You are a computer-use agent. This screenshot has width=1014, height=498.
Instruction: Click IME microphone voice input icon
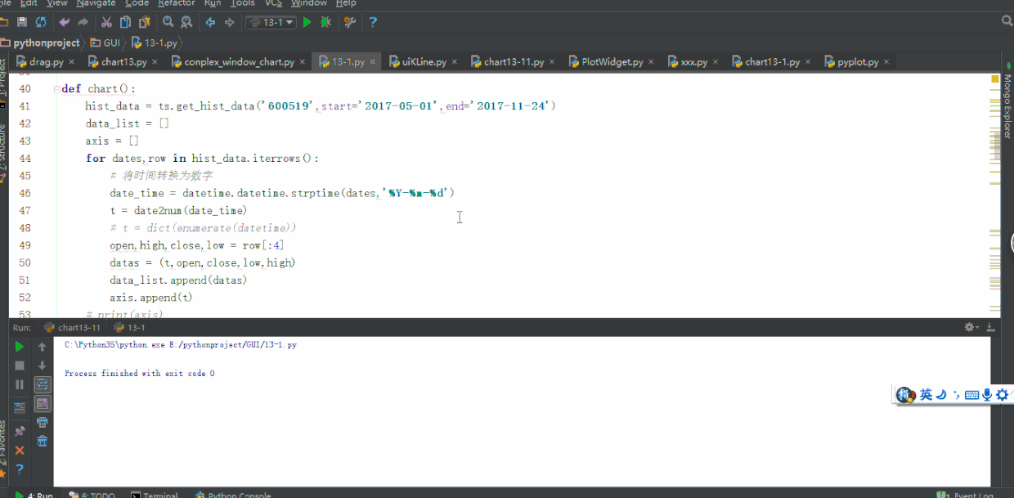tap(987, 395)
